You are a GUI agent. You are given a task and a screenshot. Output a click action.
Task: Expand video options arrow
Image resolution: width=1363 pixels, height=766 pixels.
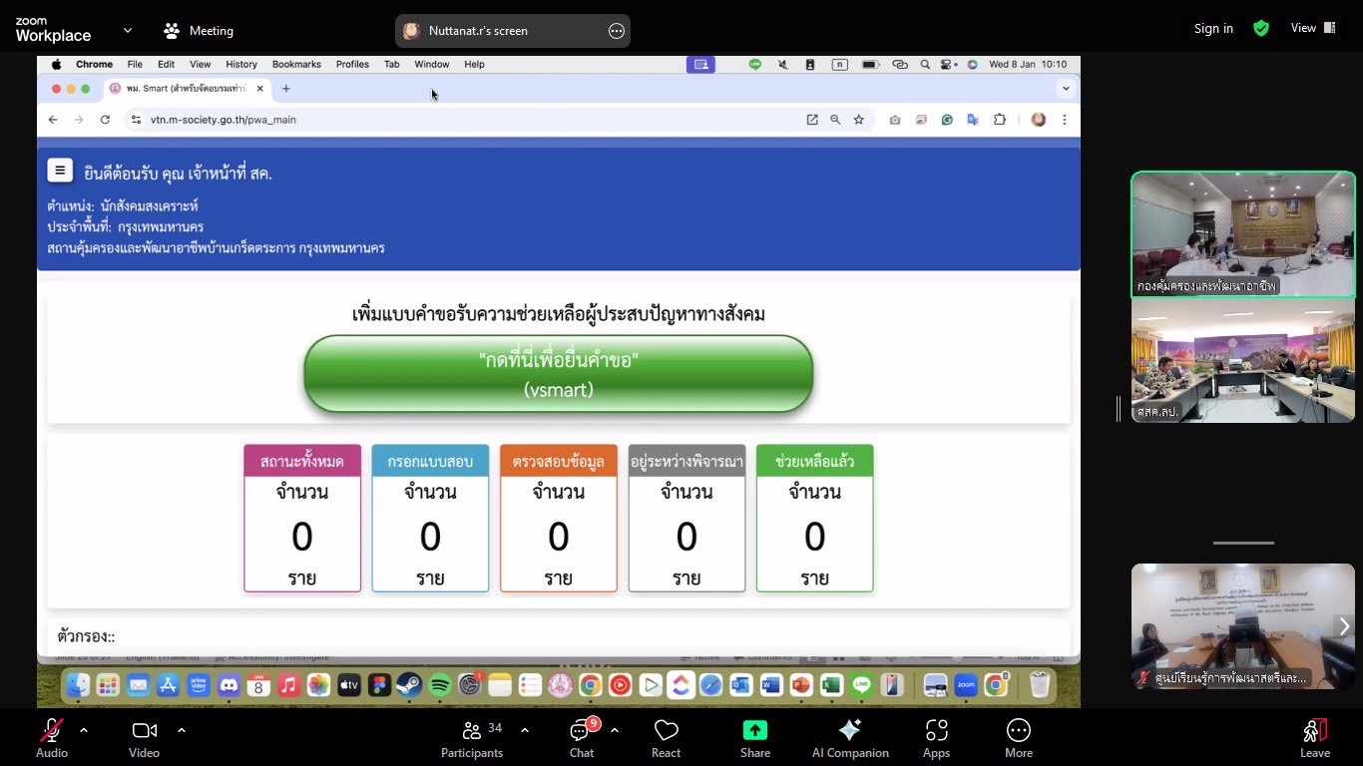click(x=182, y=730)
